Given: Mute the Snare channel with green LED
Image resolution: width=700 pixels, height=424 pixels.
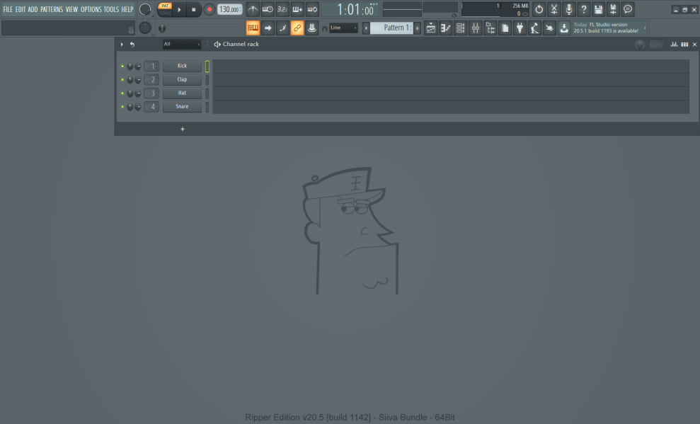Looking at the screenshot, I should tap(122, 107).
